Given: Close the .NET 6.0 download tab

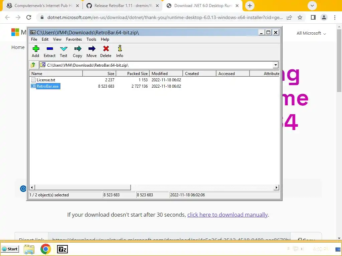Looking at the screenshot, I should click(x=237, y=6).
